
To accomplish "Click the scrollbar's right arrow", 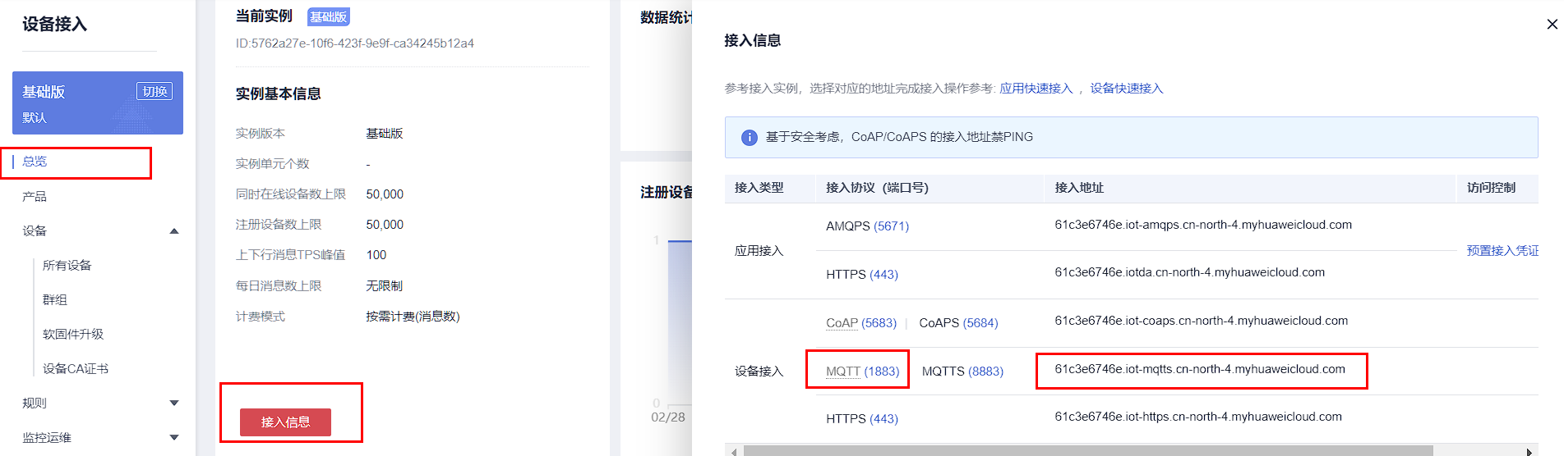I will point(1529,452).
